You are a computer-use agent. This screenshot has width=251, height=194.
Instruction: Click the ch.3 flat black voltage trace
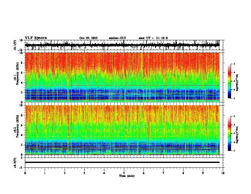coord(122,162)
